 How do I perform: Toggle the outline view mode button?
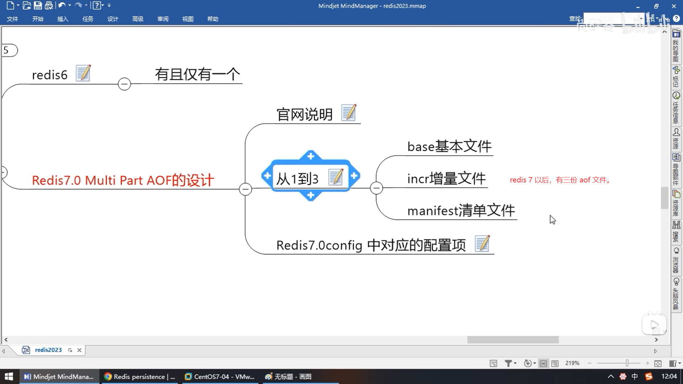pyautogui.click(x=555, y=363)
